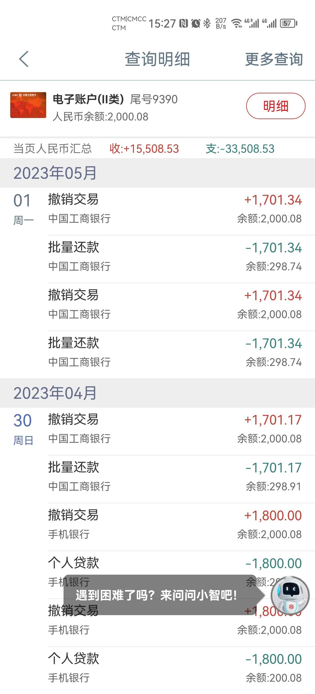
Task: Tap the 电子账户(II类) account name
Action: (88, 99)
